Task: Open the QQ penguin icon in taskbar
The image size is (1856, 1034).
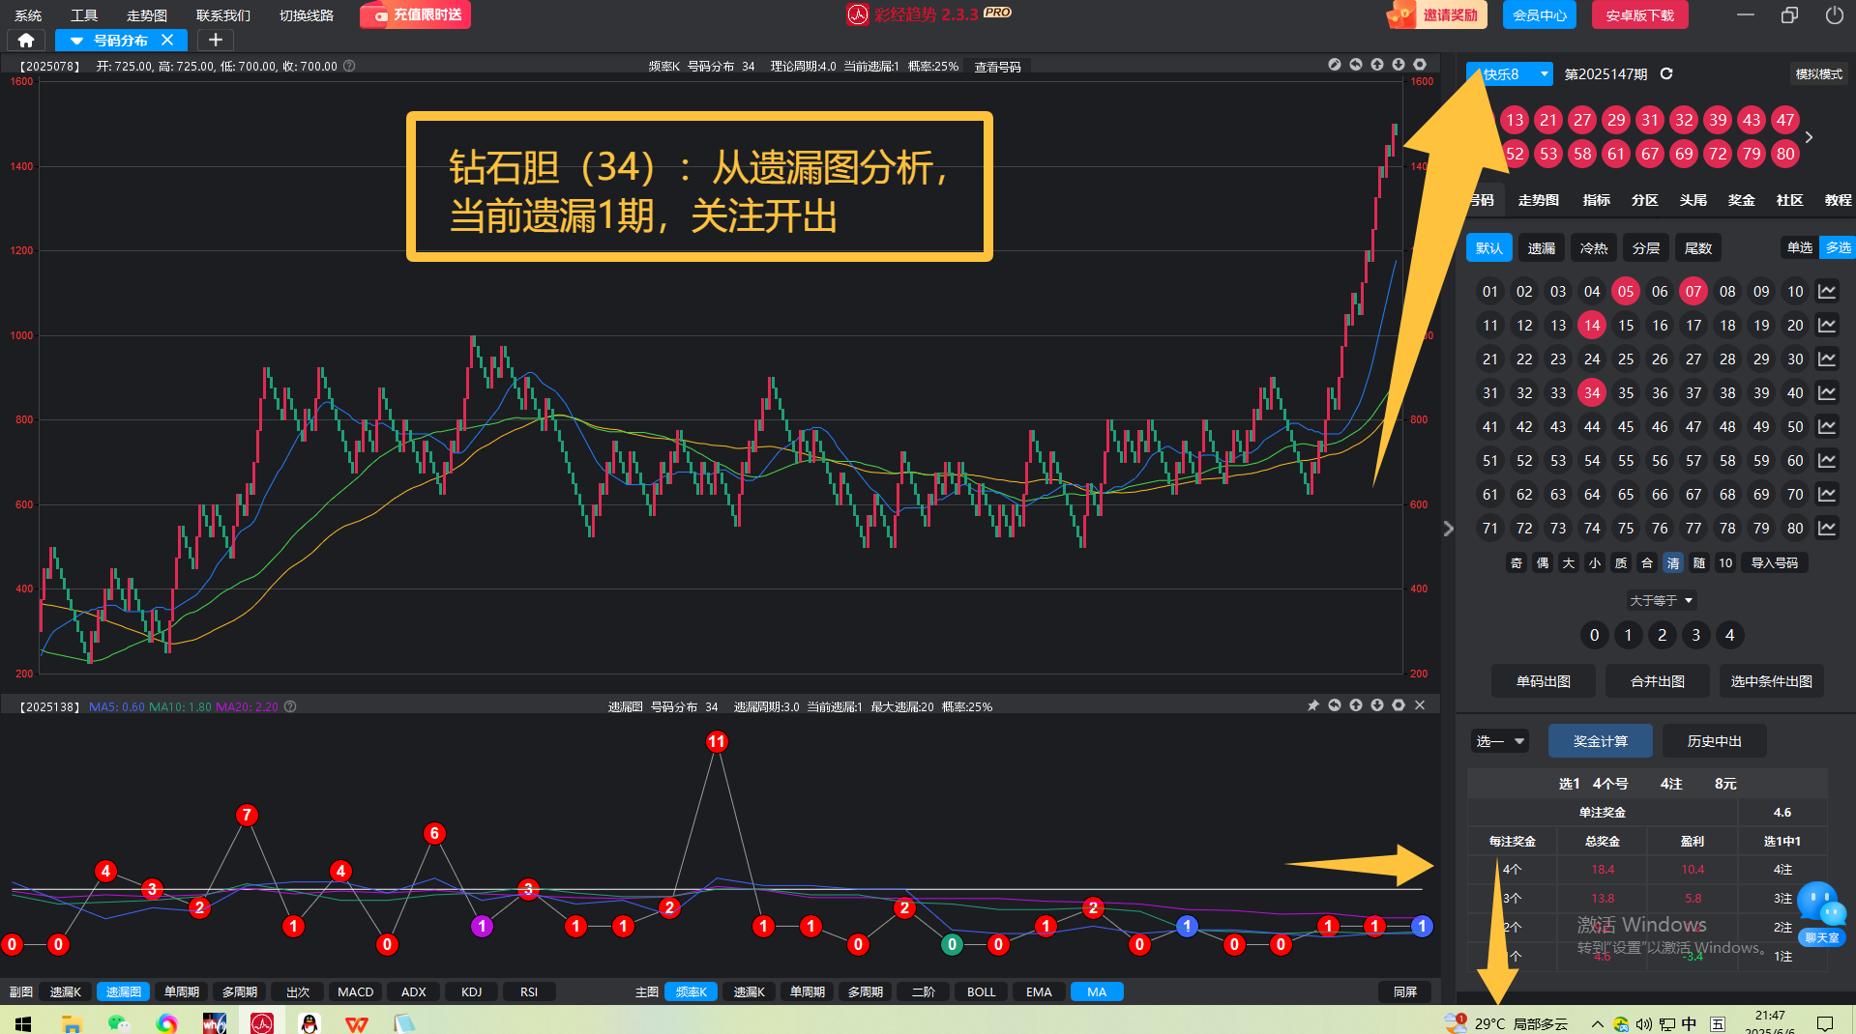Action: tap(309, 1022)
